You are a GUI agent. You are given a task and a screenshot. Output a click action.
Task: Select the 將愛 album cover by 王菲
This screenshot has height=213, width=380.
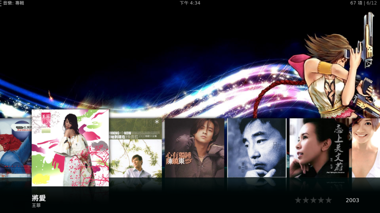(x=70, y=148)
